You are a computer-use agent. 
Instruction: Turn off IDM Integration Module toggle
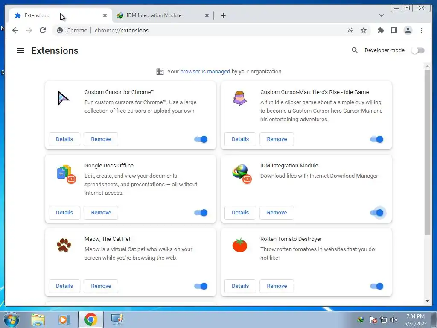click(x=377, y=213)
